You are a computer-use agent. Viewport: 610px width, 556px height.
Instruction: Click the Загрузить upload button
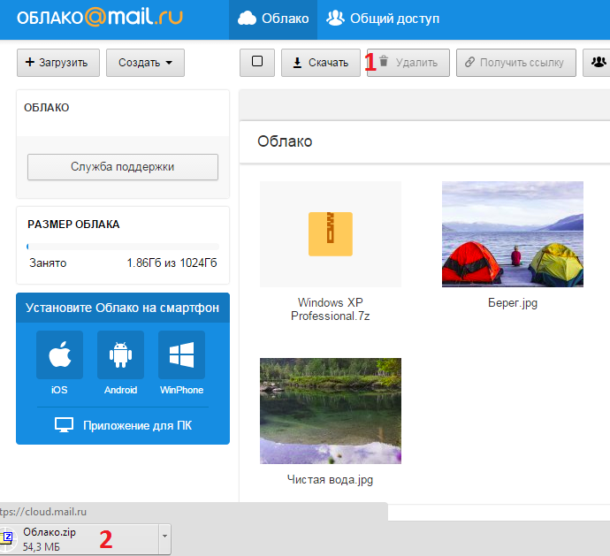(58, 63)
